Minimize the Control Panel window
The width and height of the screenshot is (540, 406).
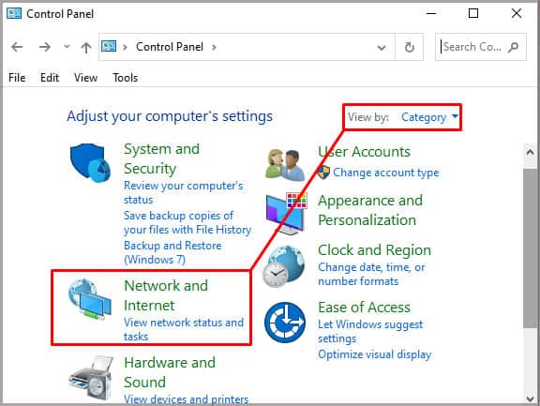[431, 13]
